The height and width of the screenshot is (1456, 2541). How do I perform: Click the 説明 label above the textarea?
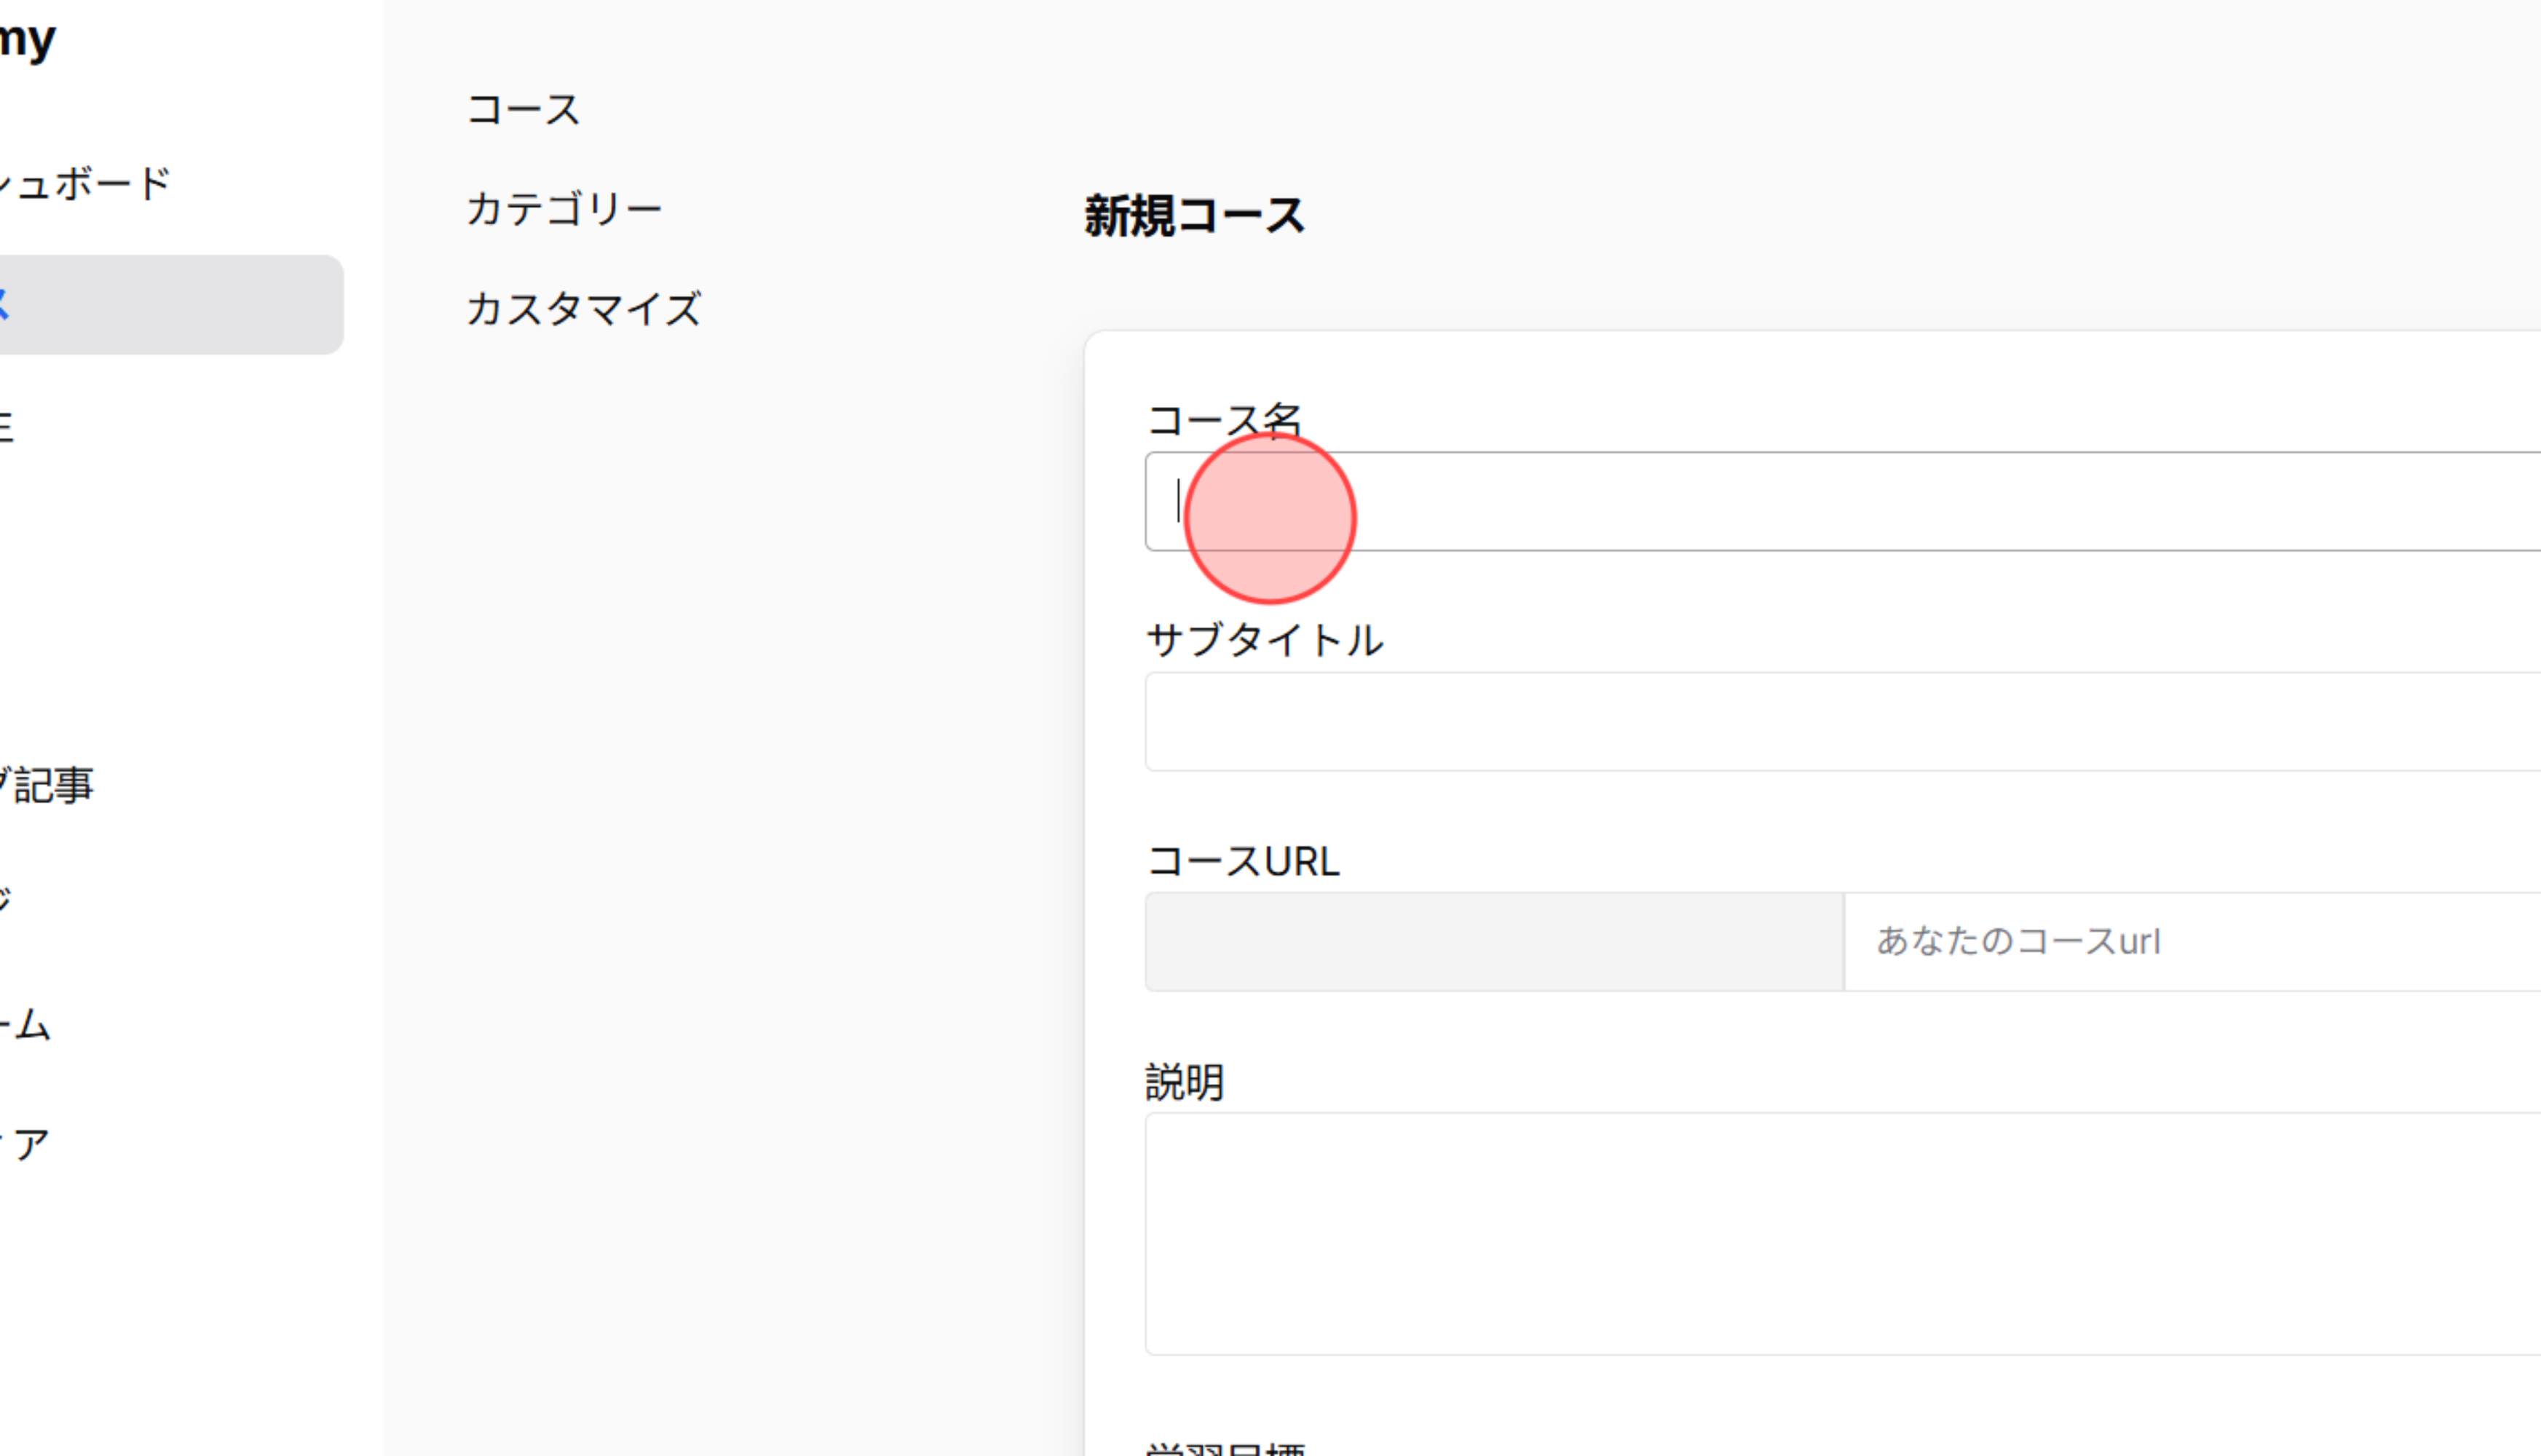1184,1082
